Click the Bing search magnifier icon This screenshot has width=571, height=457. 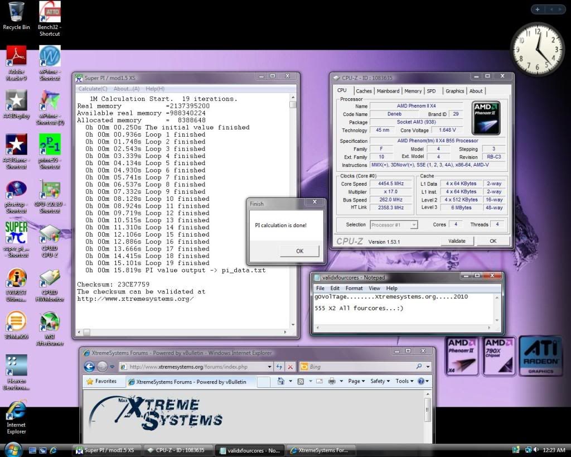[x=419, y=367]
